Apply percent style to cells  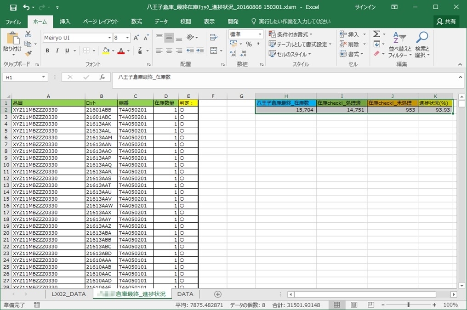click(249, 44)
